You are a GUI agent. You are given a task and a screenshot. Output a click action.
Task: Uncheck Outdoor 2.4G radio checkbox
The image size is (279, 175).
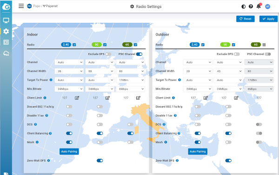pyautogui.click(x=203, y=45)
